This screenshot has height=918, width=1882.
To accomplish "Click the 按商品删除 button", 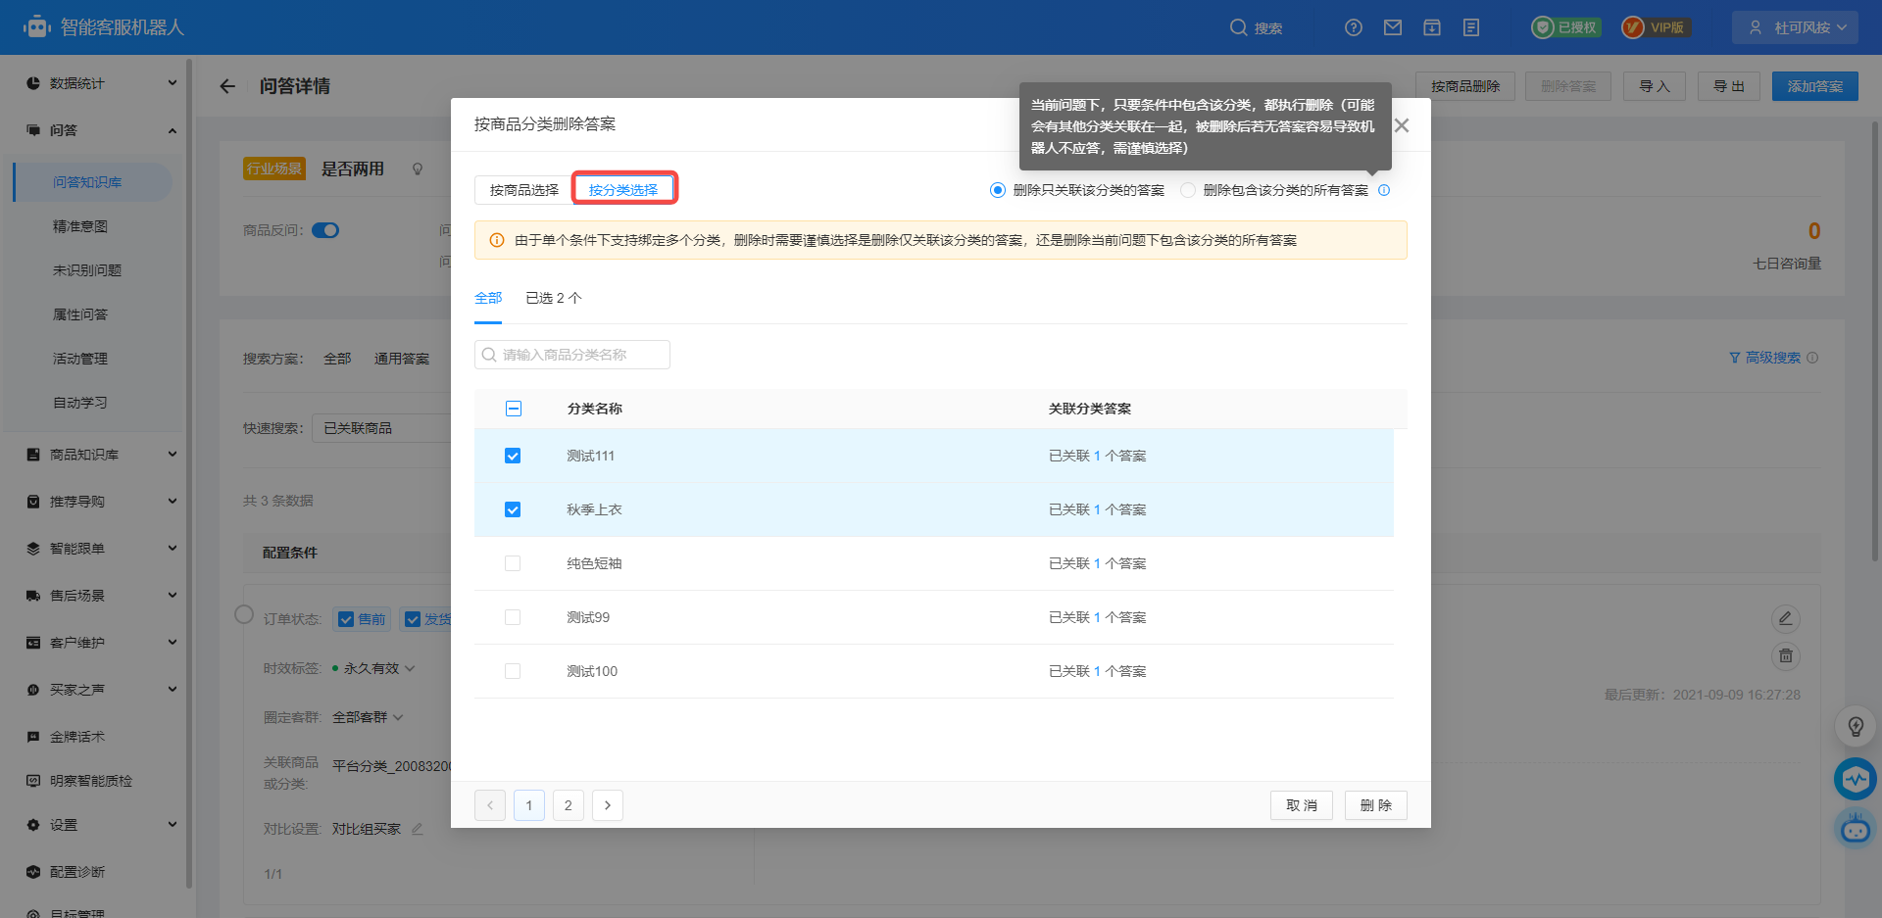I will click(x=1465, y=86).
